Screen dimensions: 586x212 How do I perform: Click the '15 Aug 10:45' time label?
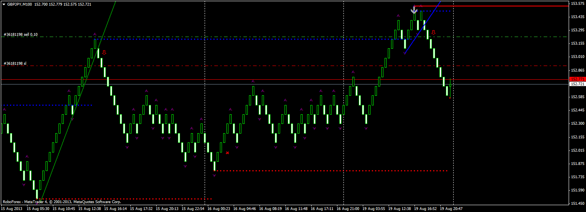(x=64, y=209)
